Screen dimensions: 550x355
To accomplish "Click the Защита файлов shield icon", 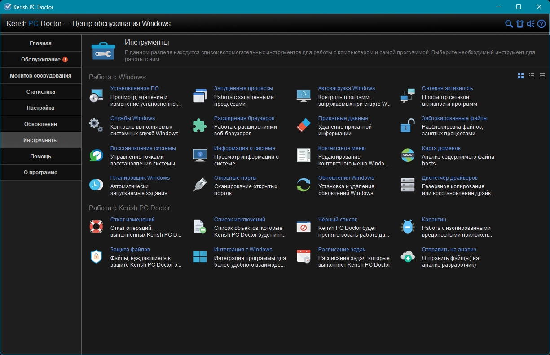I will [97, 257].
